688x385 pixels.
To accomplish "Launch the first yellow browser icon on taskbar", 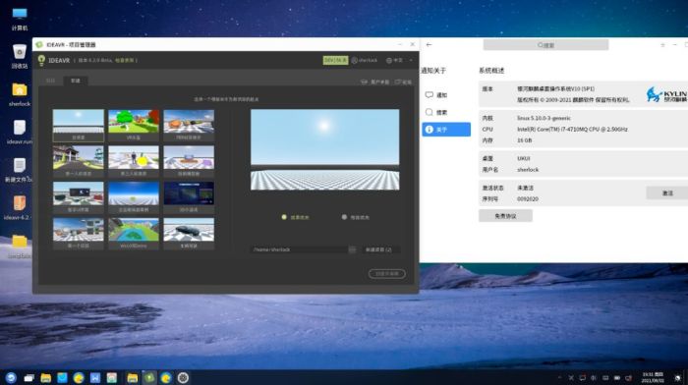I will tap(79, 377).
